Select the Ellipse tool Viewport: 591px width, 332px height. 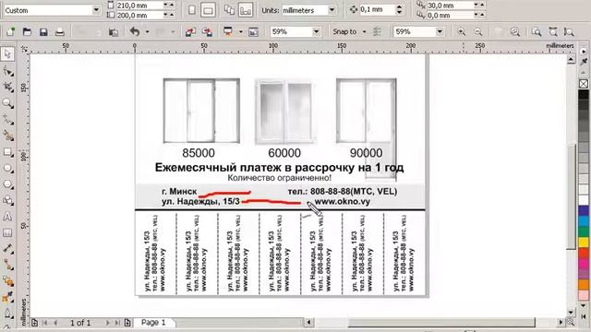point(7,168)
